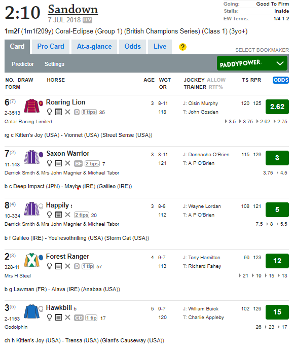Open the Paddy Power bookmaker dropdown

click(x=252, y=63)
